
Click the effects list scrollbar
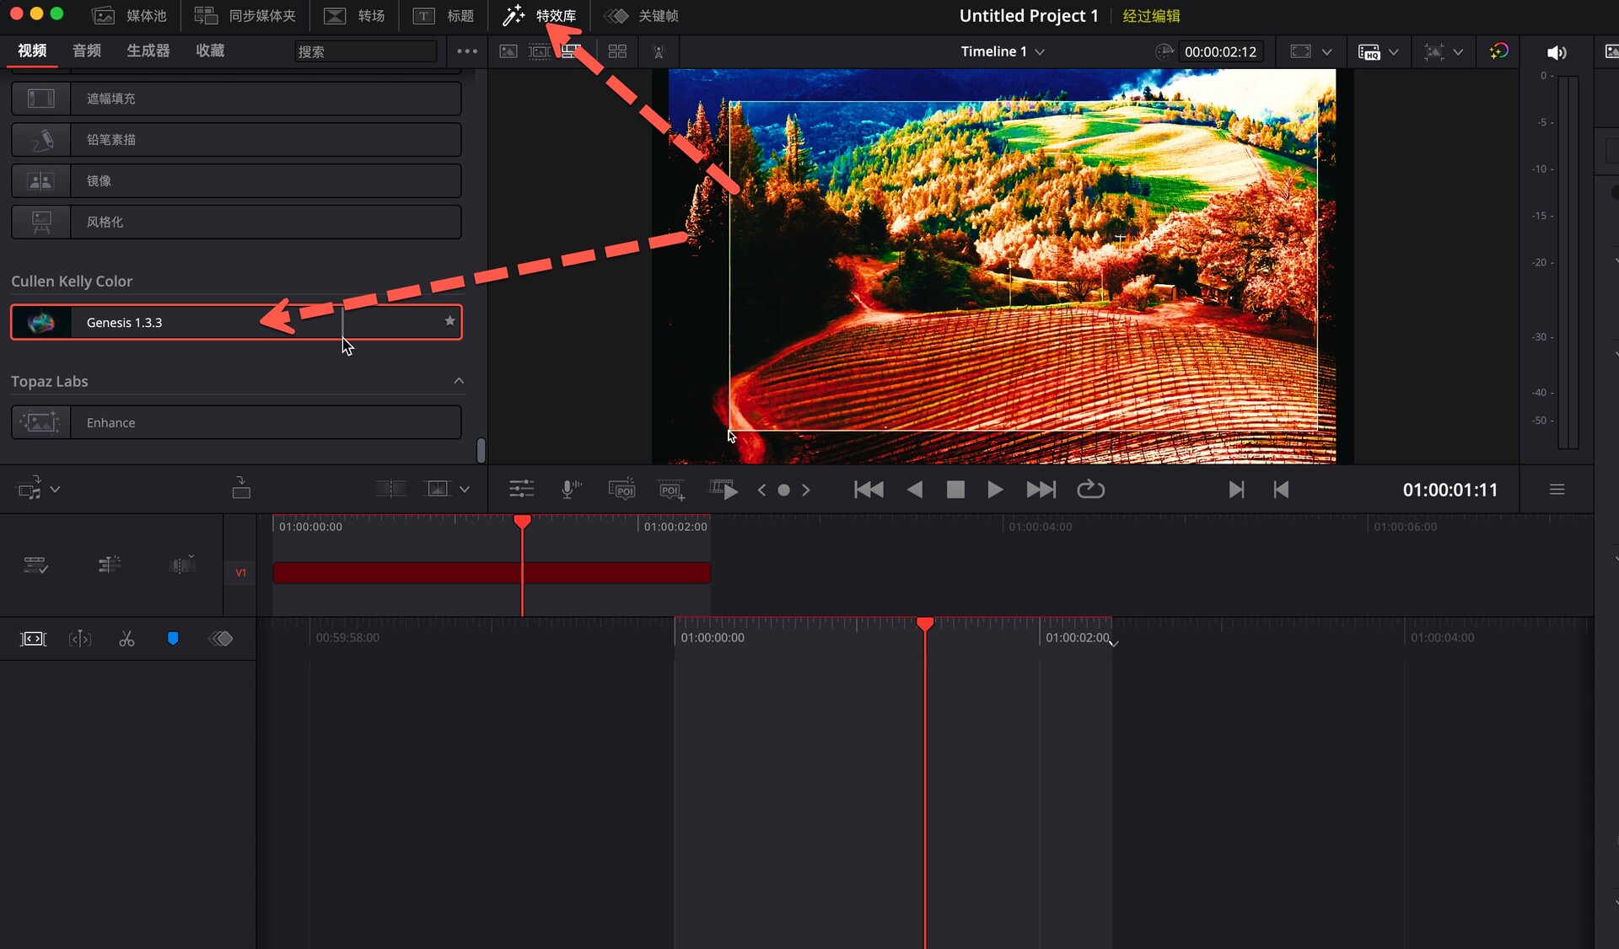pyautogui.click(x=481, y=450)
